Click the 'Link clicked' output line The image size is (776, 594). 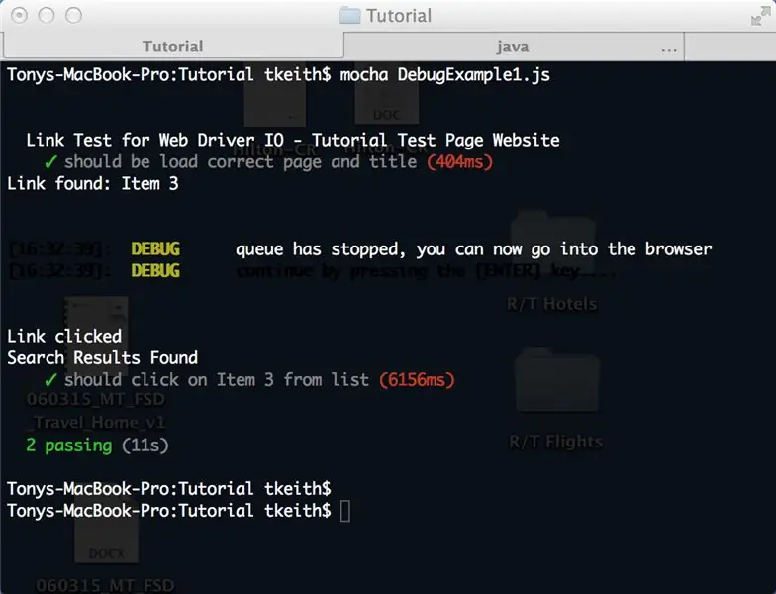(64, 337)
